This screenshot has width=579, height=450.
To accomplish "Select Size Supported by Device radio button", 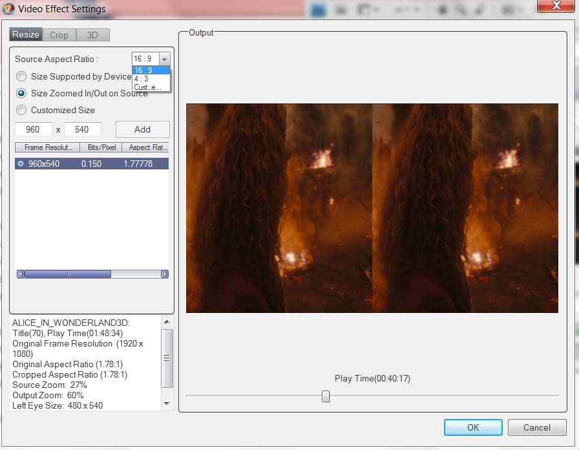I will tap(21, 76).
